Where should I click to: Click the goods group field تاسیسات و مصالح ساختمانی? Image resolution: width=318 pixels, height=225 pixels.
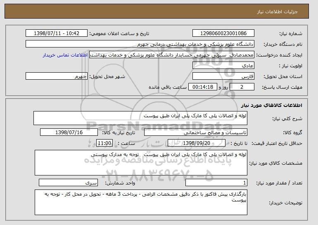tap(196, 133)
